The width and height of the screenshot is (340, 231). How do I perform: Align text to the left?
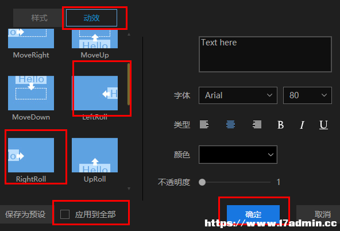click(204, 125)
